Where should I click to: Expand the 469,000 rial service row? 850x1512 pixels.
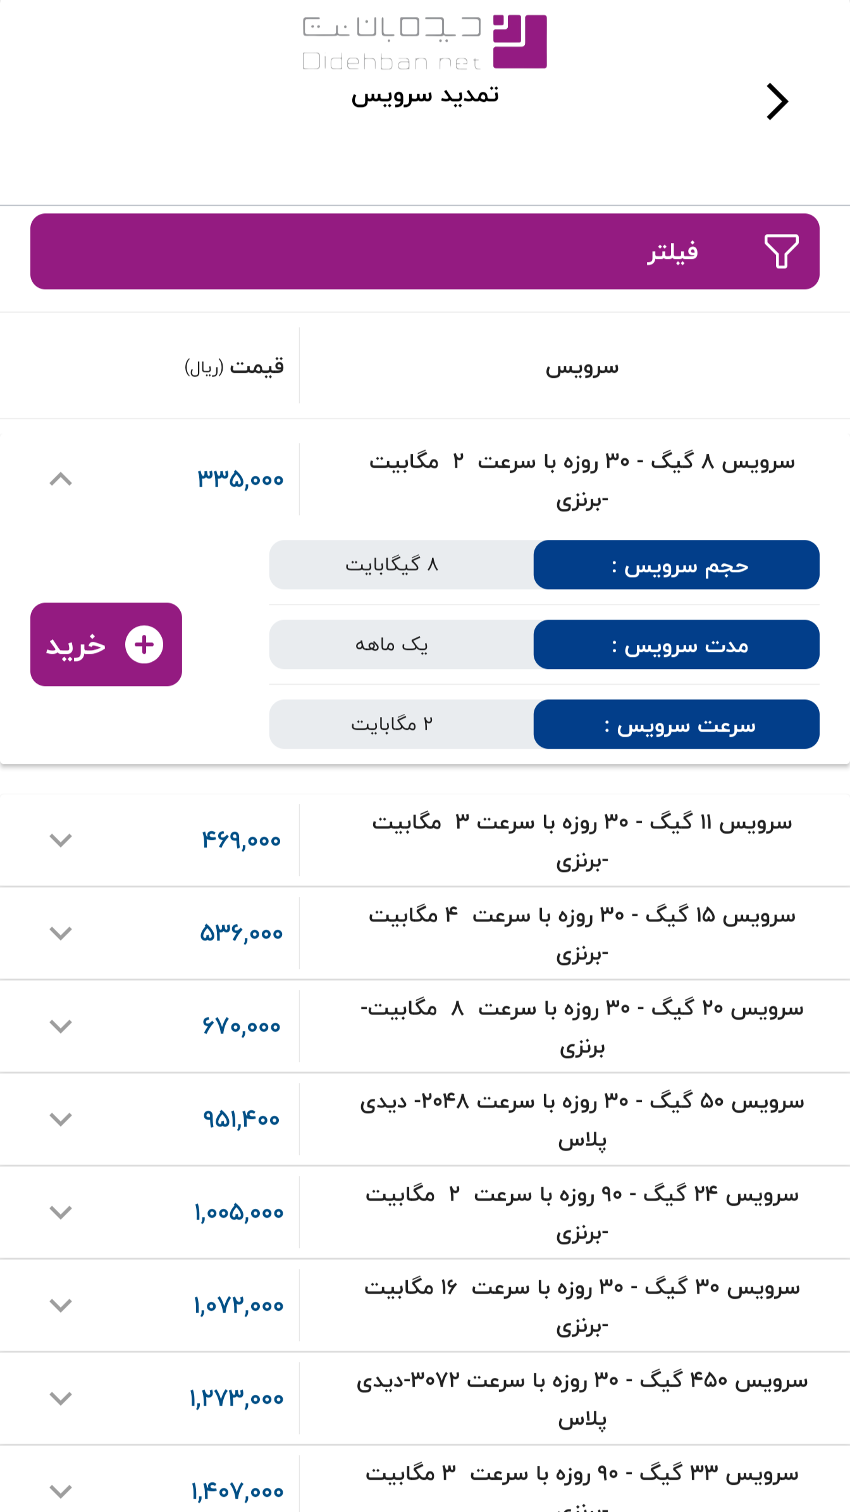click(61, 840)
